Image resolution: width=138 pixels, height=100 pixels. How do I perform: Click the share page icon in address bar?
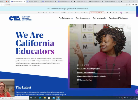(127, 5)
